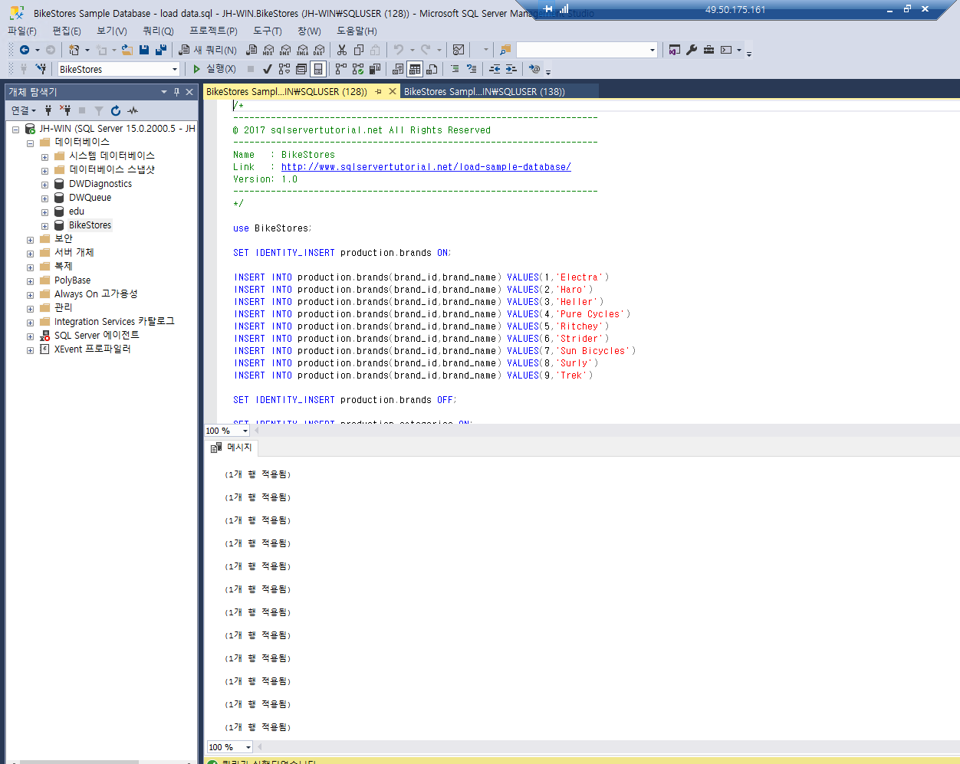Screen dimensions: 960x764
Task: Select Results to Text output mode
Action: (398, 69)
